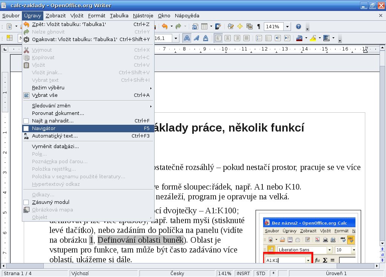386x277 pixels.
Task: Click the Okno menu
Action: tap(164, 15)
